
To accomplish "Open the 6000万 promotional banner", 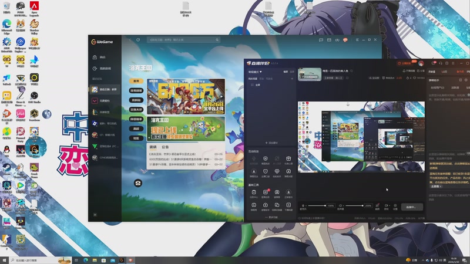I will (x=186, y=96).
